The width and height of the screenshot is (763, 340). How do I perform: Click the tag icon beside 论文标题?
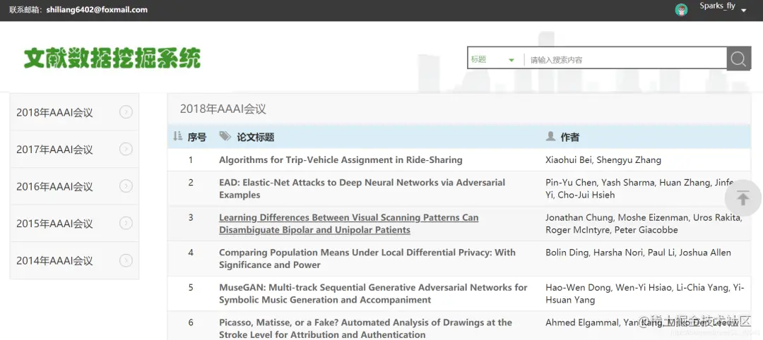(225, 136)
